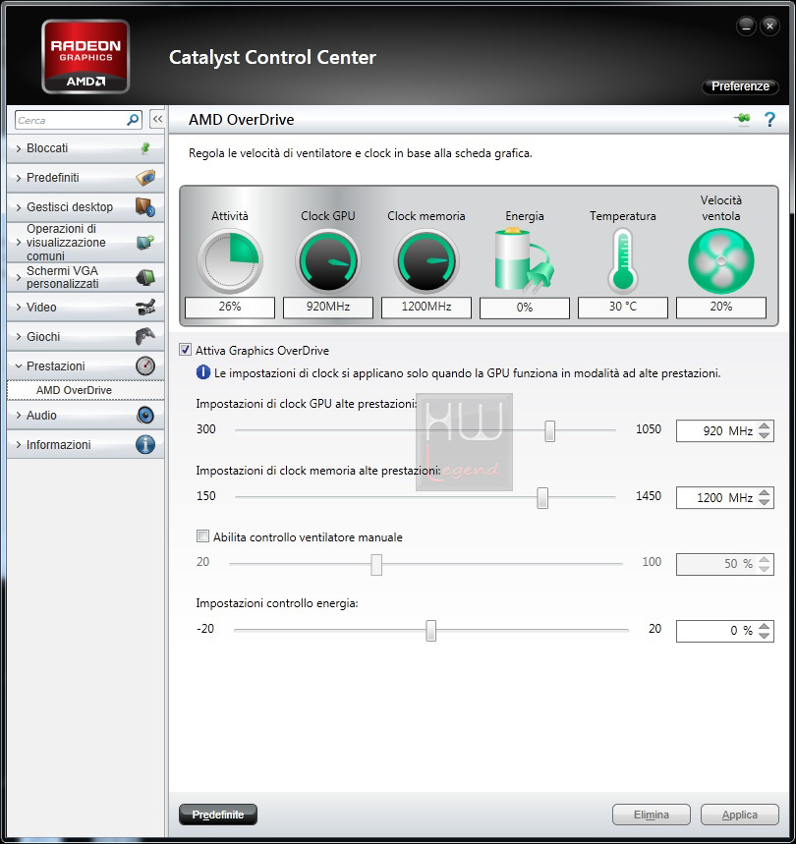Click the Temperatura thermometer icon
This screenshot has height=844, width=796.
coord(623,260)
